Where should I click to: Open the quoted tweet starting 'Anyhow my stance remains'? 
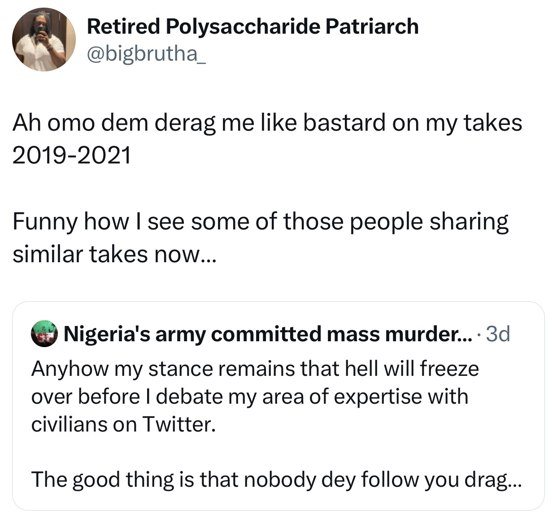pos(255,369)
